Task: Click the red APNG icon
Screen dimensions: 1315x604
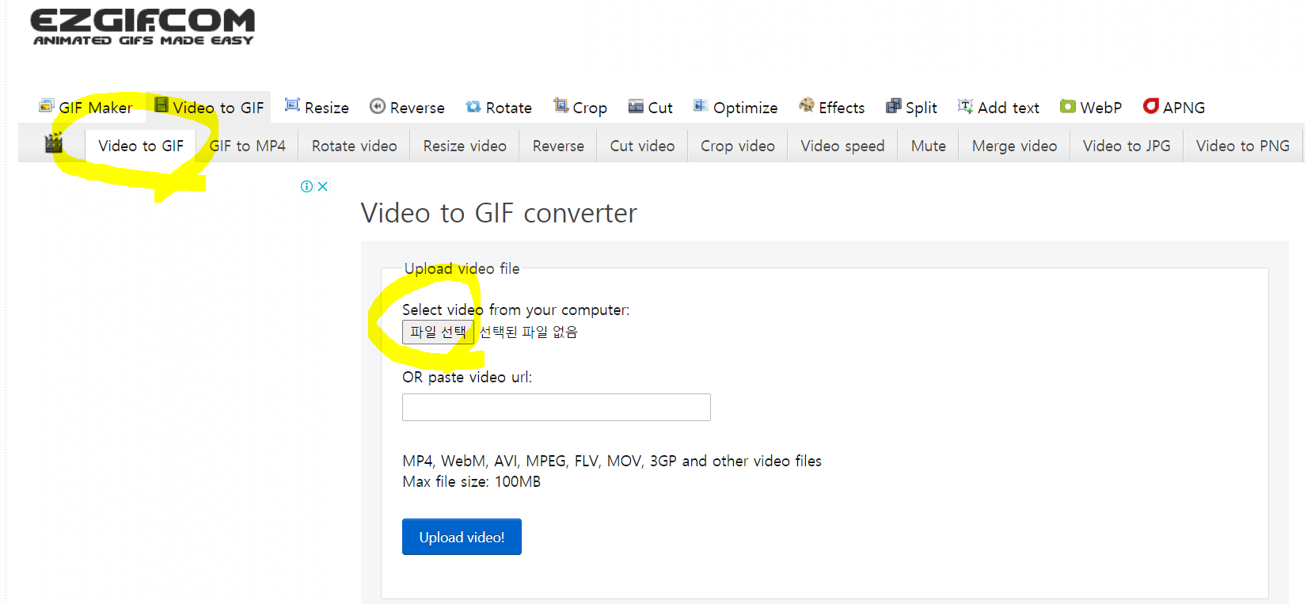Action: point(1151,105)
